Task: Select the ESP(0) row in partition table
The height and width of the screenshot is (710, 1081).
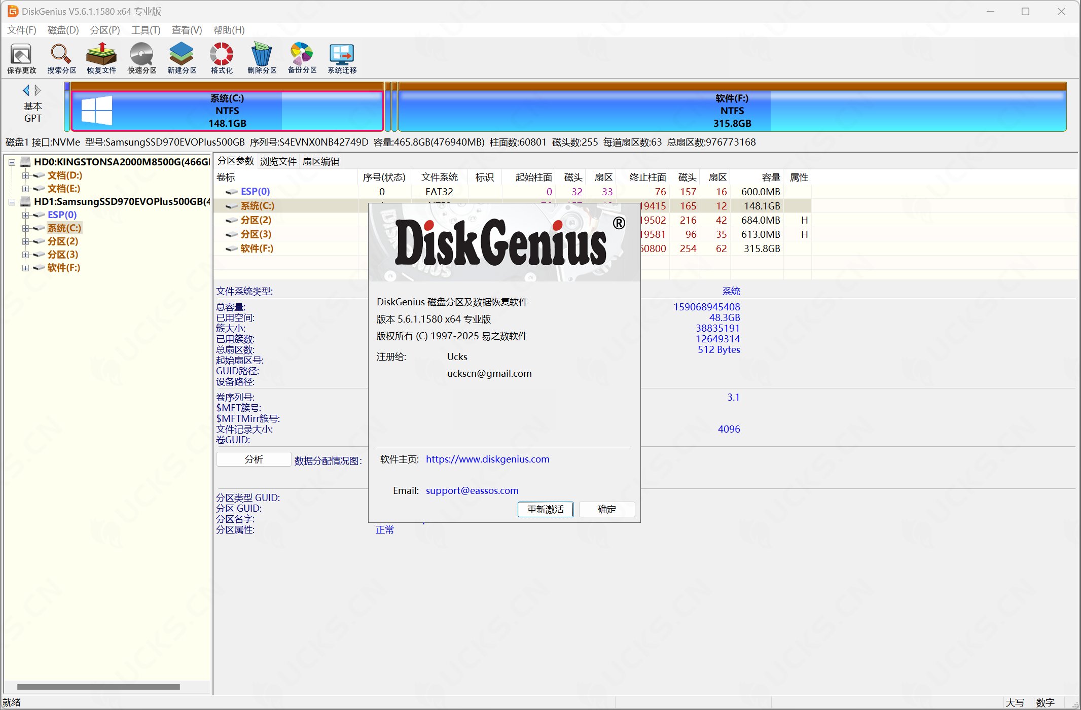Action: pyautogui.click(x=513, y=192)
